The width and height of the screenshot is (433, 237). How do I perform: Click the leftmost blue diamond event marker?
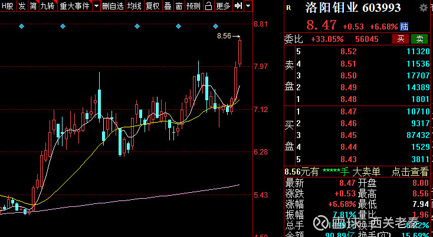(x=22, y=27)
